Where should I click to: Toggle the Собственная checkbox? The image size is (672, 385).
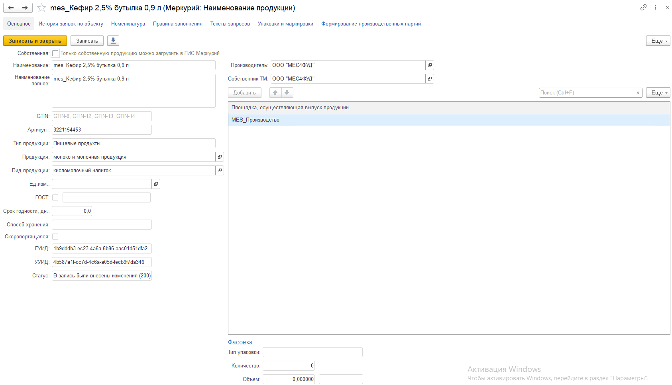[x=55, y=53]
